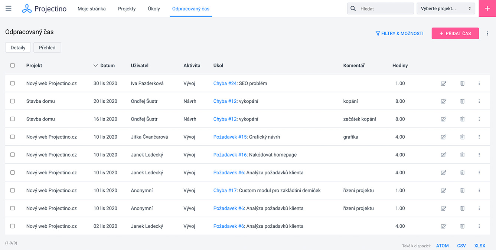Open link Chyba #17
This screenshot has width=496, height=250.
pos(225,190)
